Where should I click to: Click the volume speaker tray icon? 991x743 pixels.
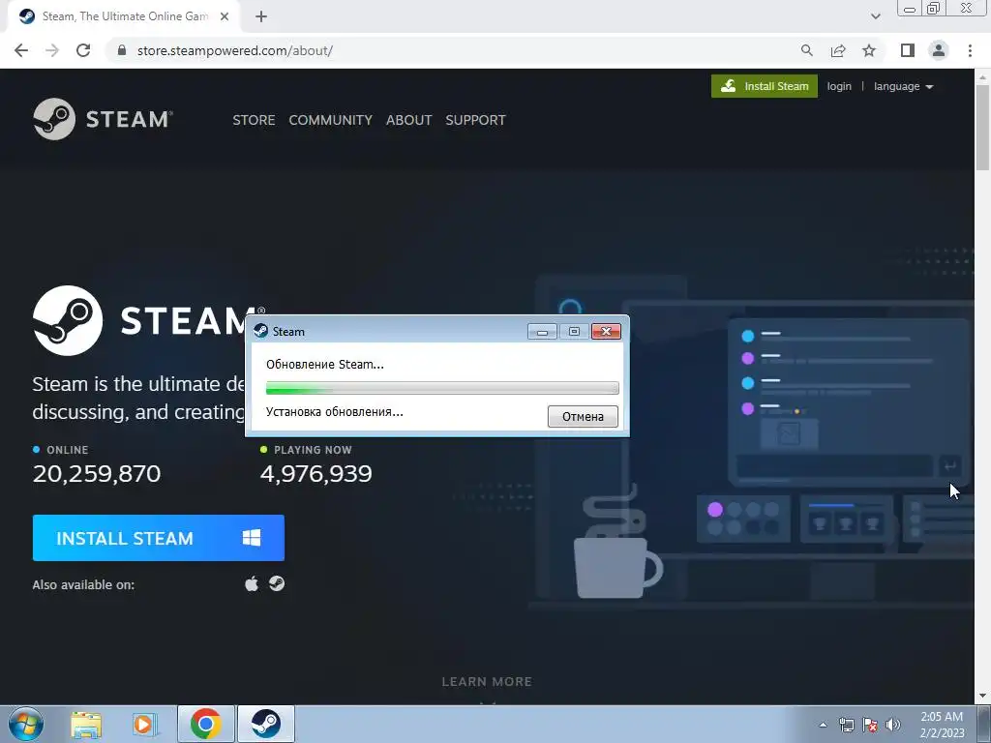point(893,725)
